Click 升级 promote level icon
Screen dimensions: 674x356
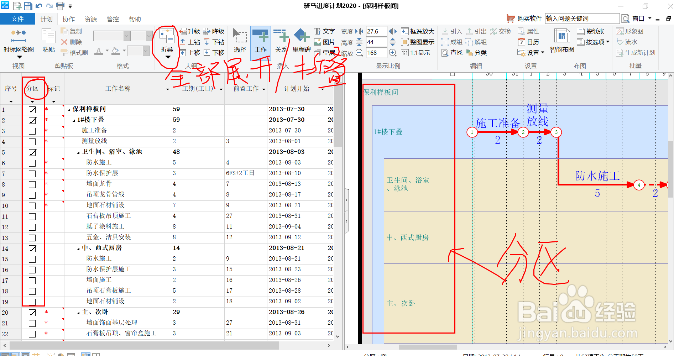coord(190,31)
